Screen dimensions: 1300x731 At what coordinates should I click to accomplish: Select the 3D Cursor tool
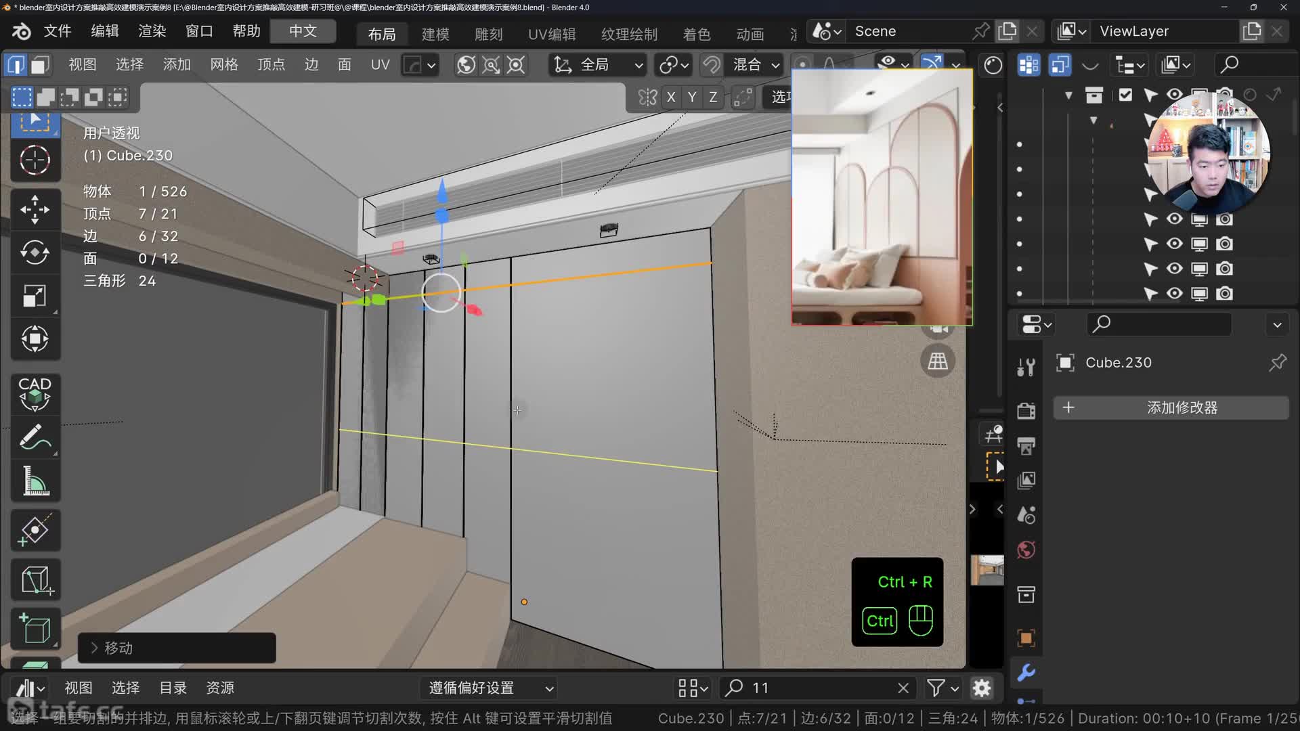35,160
